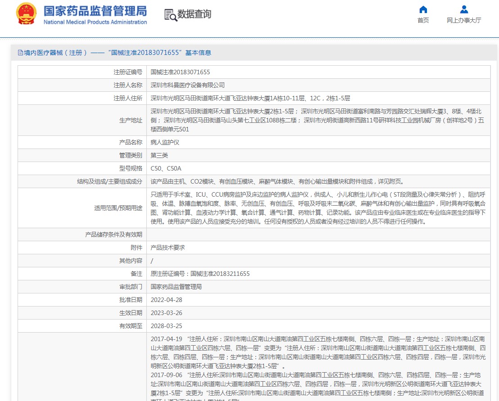Select the 该产品由主机 composition text

pyautogui.click(x=278, y=181)
